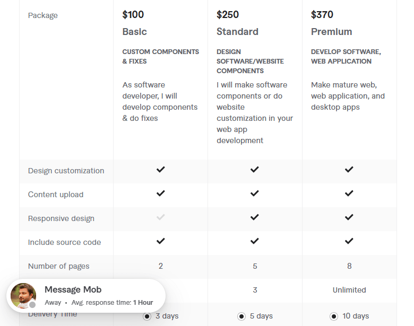Click the Standard package heading
414x326 pixels.
[237, 32]
